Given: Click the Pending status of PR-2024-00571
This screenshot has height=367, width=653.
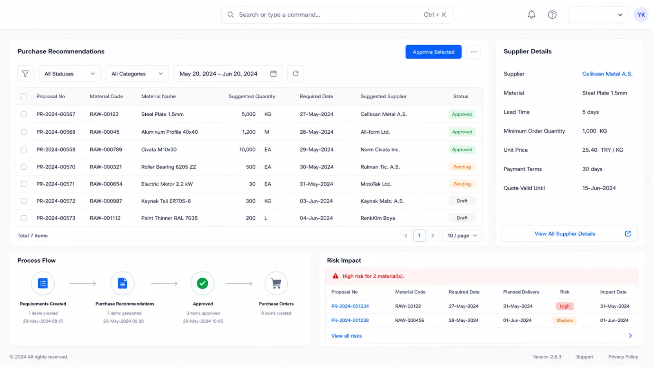Looking at the screenshot, I should click(462, 184).
